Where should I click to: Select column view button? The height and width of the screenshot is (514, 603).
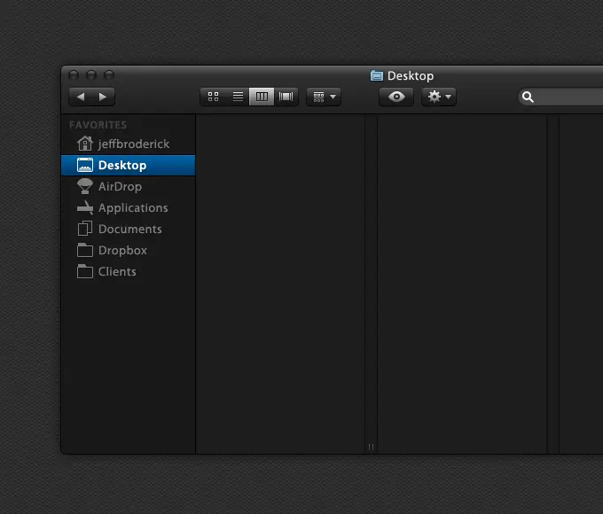[x=262, y=97]
